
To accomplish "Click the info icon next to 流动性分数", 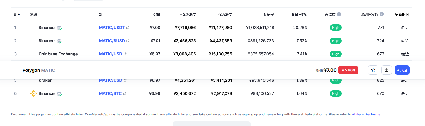I will (x=382, y=14).
